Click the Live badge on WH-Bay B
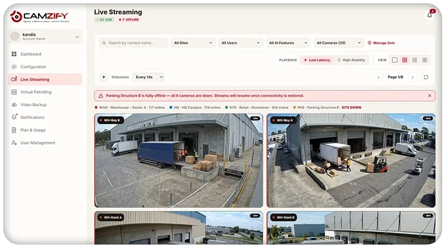The image size is (445, 250). (x=255, y=119)
